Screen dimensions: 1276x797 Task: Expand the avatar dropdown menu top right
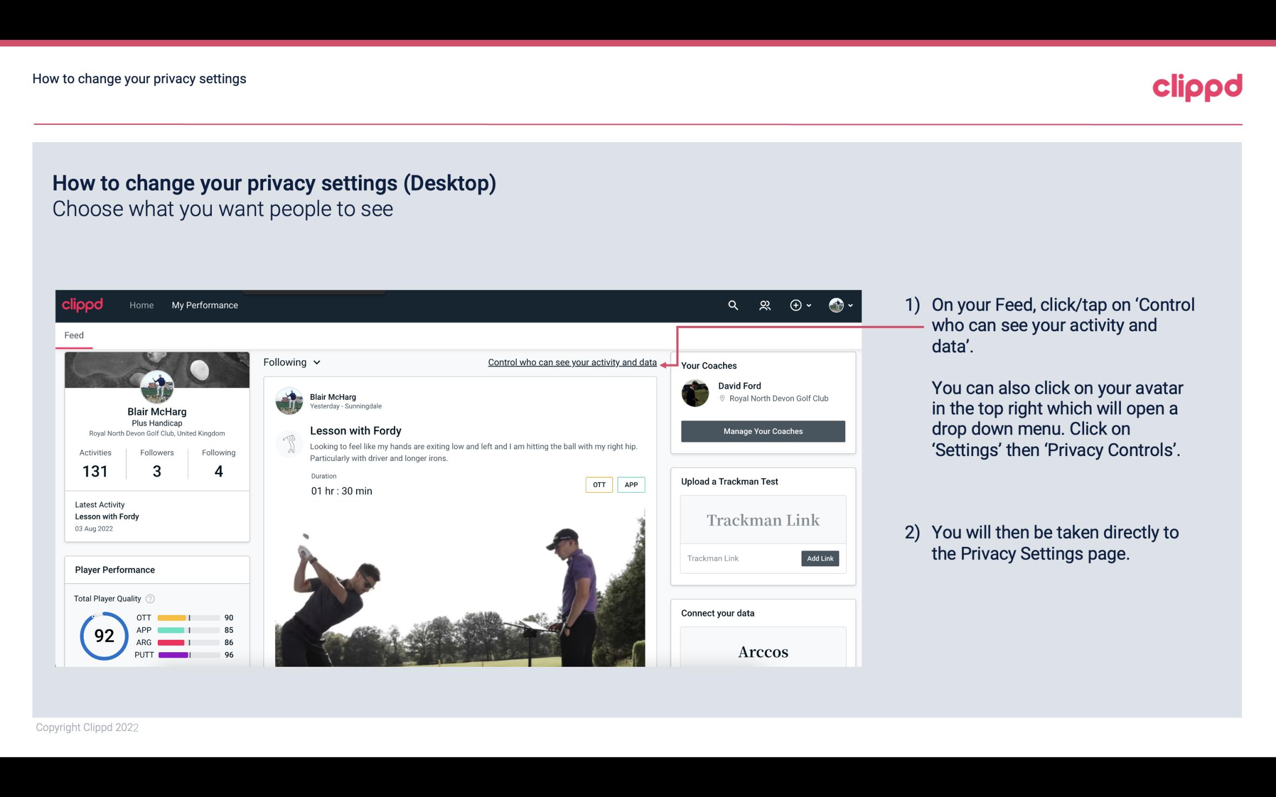[x=840, y=305]
